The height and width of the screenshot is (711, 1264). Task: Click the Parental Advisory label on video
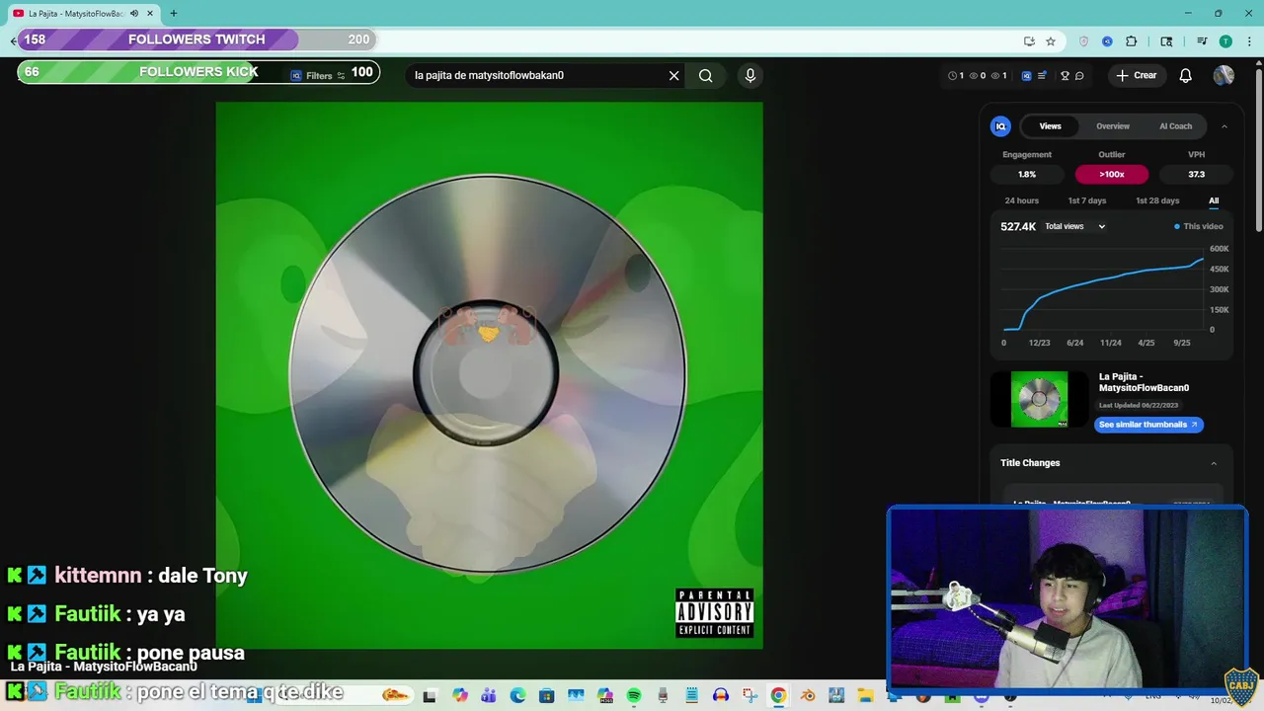tap(715, 613)
